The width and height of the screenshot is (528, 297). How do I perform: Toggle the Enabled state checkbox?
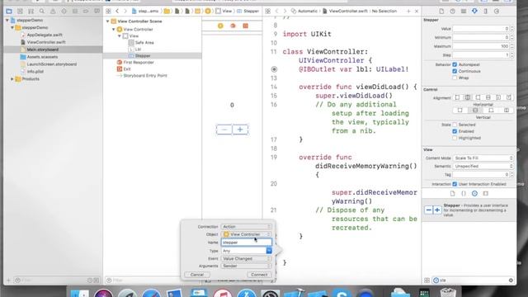click(x=455, y=131)
